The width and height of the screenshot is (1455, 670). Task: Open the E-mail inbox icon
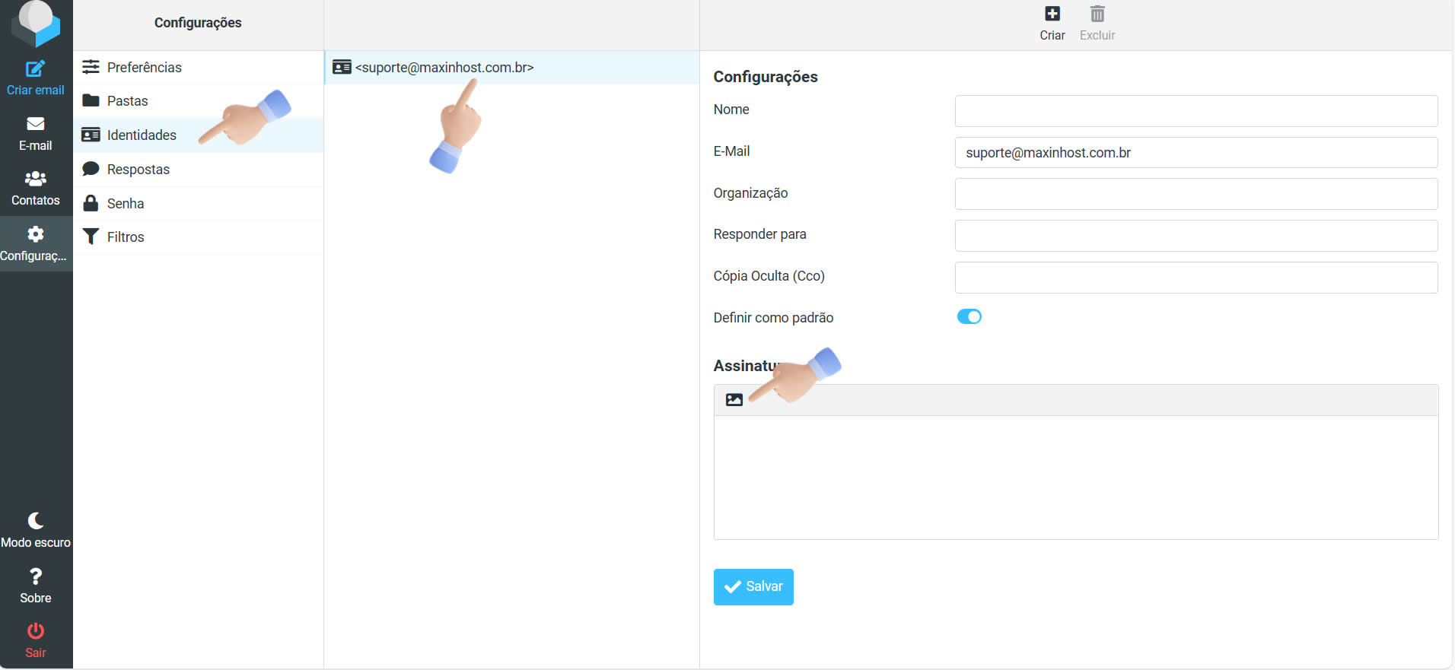35,124
